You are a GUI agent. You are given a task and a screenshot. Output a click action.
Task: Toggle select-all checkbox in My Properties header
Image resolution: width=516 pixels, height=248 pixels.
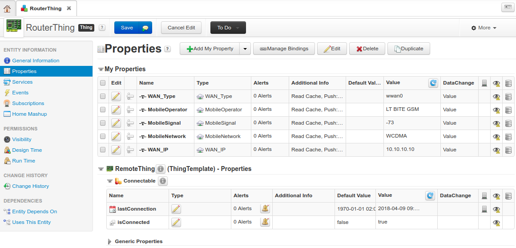click(x=103, y=83)
